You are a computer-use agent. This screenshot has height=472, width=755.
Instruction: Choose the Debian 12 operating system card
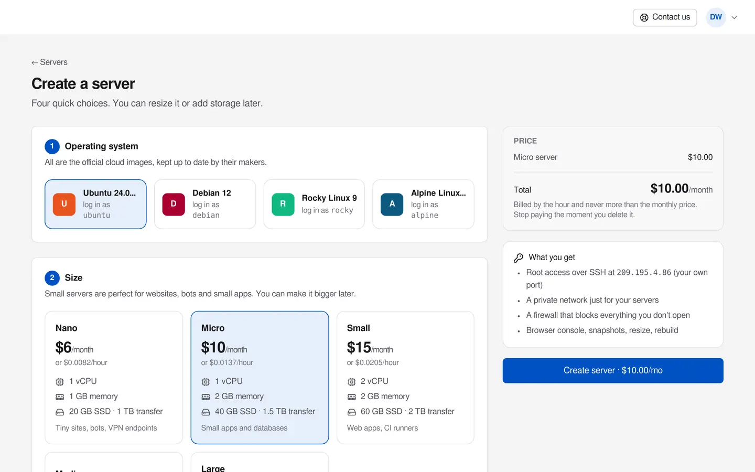point(205,204)
